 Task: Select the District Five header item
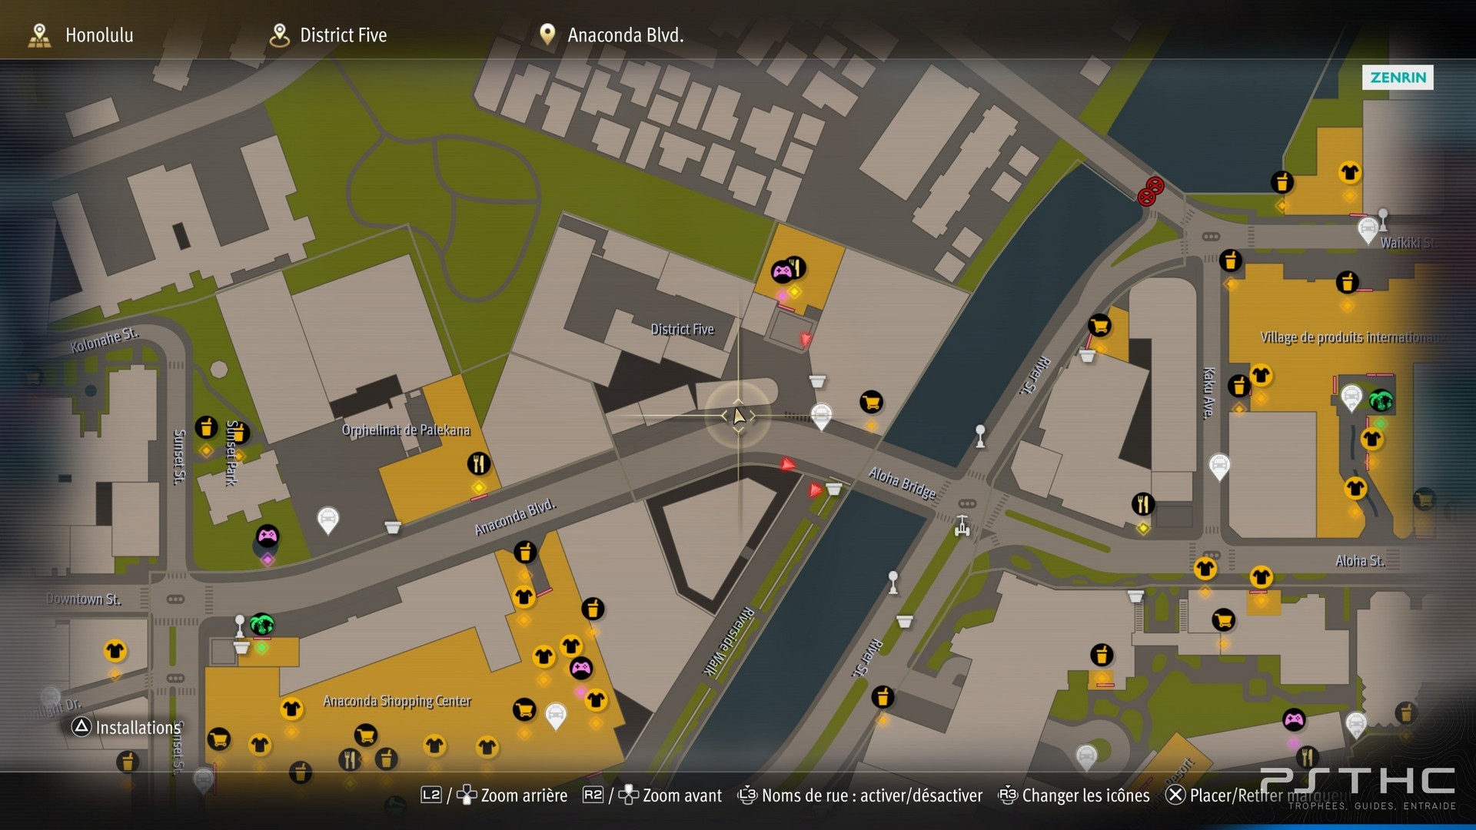[x=328, y=35]
